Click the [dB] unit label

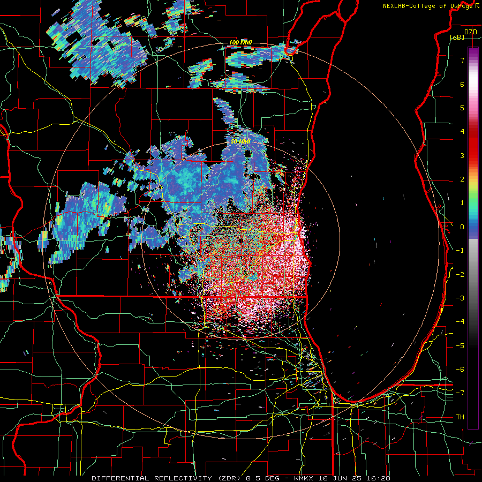click(457, 37)
